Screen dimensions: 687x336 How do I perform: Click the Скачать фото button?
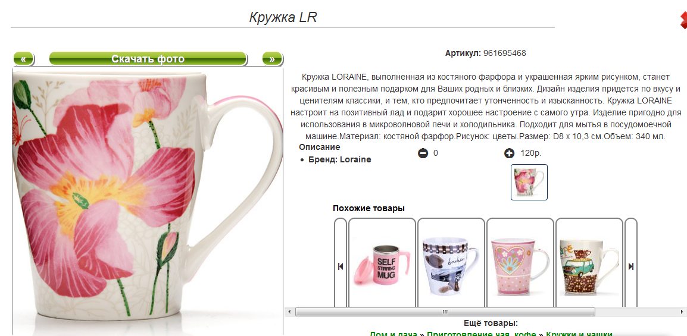pos(148,59)
